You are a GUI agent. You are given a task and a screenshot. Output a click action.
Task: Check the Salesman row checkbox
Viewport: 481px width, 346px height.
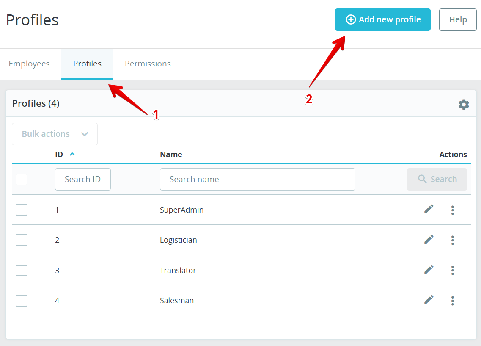coord(22,301)
